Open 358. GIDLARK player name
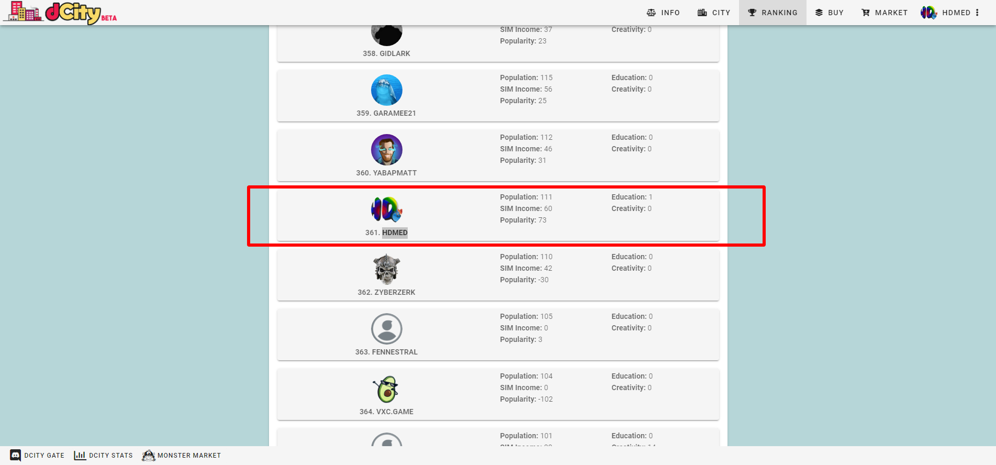The width and height of the screenshot is (996, 465). [387, 53]
